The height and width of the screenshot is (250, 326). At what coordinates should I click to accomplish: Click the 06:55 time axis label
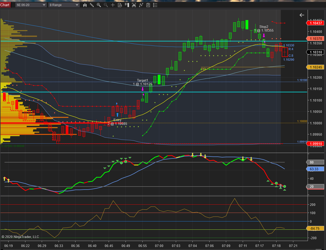click(x=142, y=246)
